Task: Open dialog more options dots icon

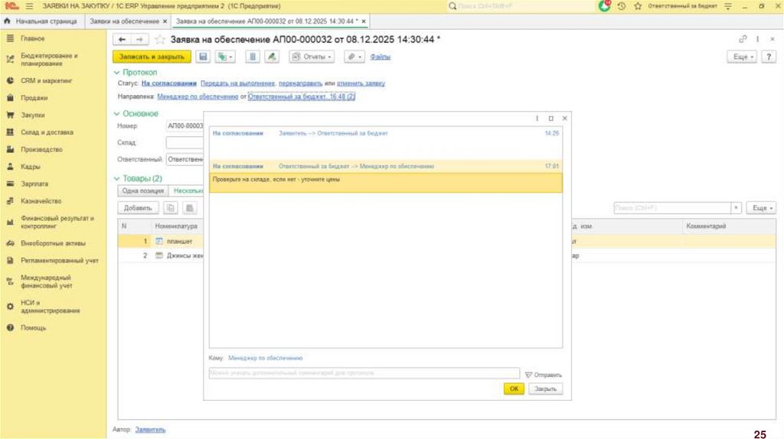Action: [x=537, y=119]
